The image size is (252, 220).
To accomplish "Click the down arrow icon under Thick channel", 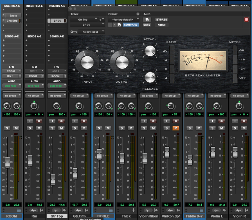I will 133,210.
